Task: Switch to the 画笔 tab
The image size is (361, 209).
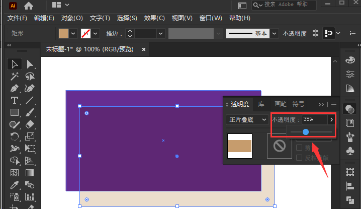Action: click(281, 104)
